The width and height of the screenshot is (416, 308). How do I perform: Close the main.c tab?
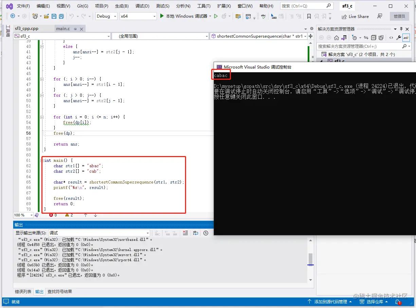(82, 29)
